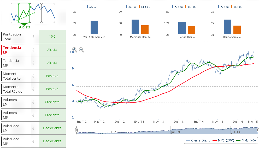Click the 10,0 total score cell
The width and height of the screenshot is (259, 148).
click(x=52, y=37)
